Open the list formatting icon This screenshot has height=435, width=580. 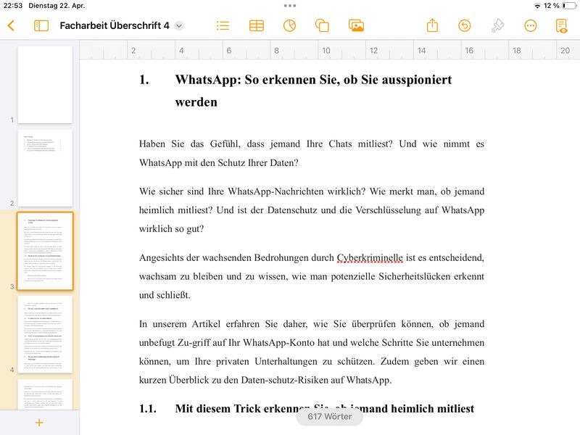[x=223, y=25]
